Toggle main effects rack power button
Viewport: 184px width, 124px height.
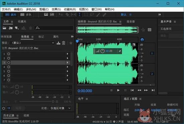[4, 108]
